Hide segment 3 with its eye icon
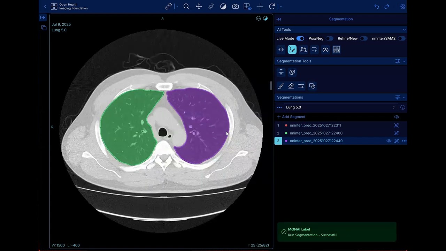This screenshot has height=251, width=446. [x=389, y=141]
